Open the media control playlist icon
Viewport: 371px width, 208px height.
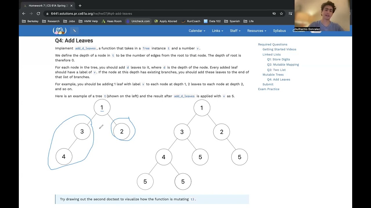point(290,14)
